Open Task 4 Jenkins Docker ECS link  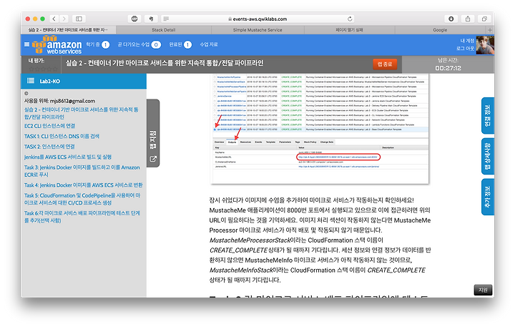tap(84, 185)
